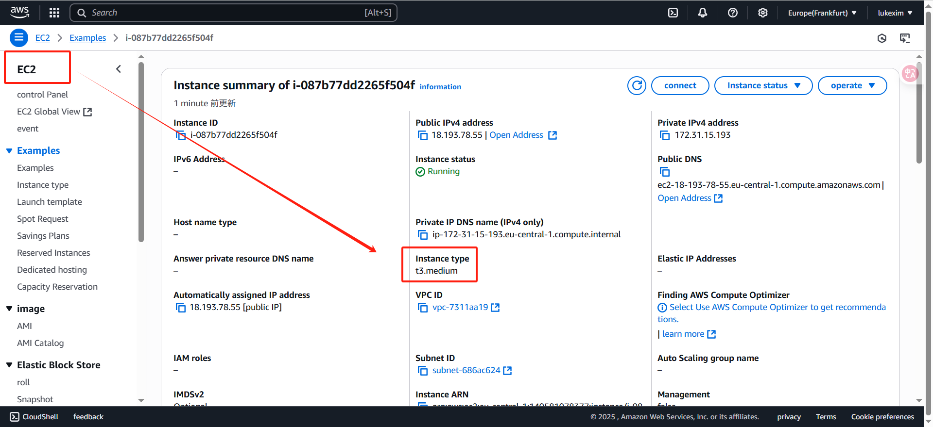Viewport: 933px width, 427px height.
Task: Copy the Public IPv4 address 18.193.78.55
Action: click(423, 135)
